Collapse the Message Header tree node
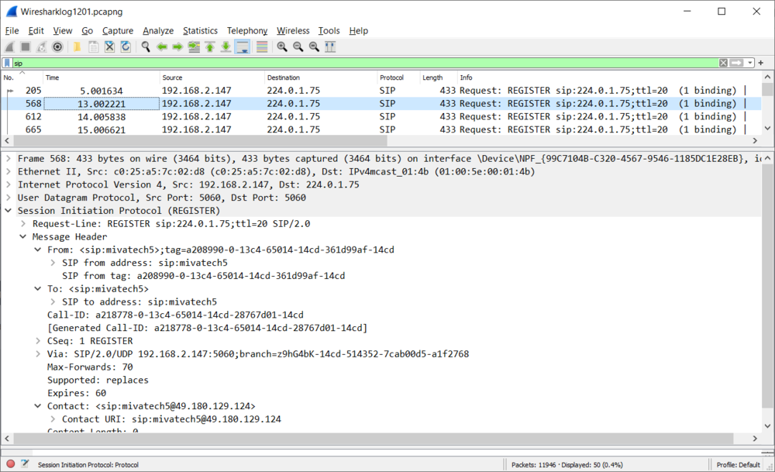Screen dimensions: 775x472 point(22,236)
